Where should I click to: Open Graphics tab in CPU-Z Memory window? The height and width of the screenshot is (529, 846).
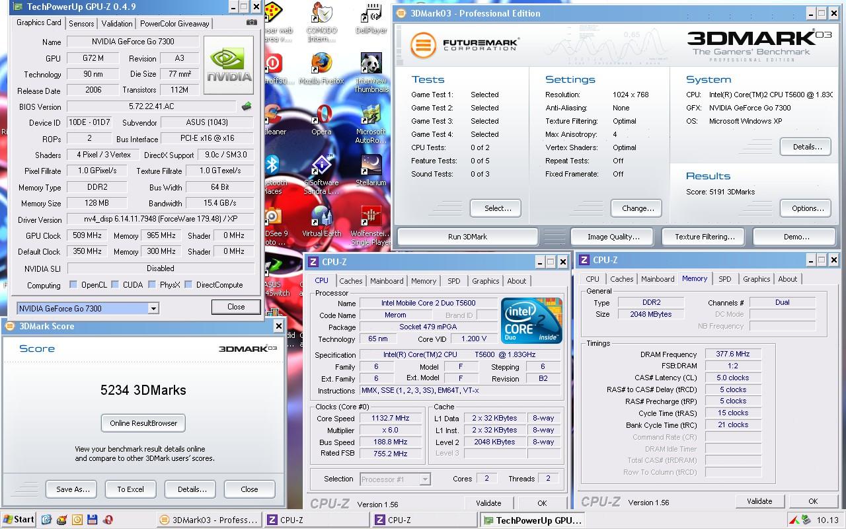pos(756,279)
